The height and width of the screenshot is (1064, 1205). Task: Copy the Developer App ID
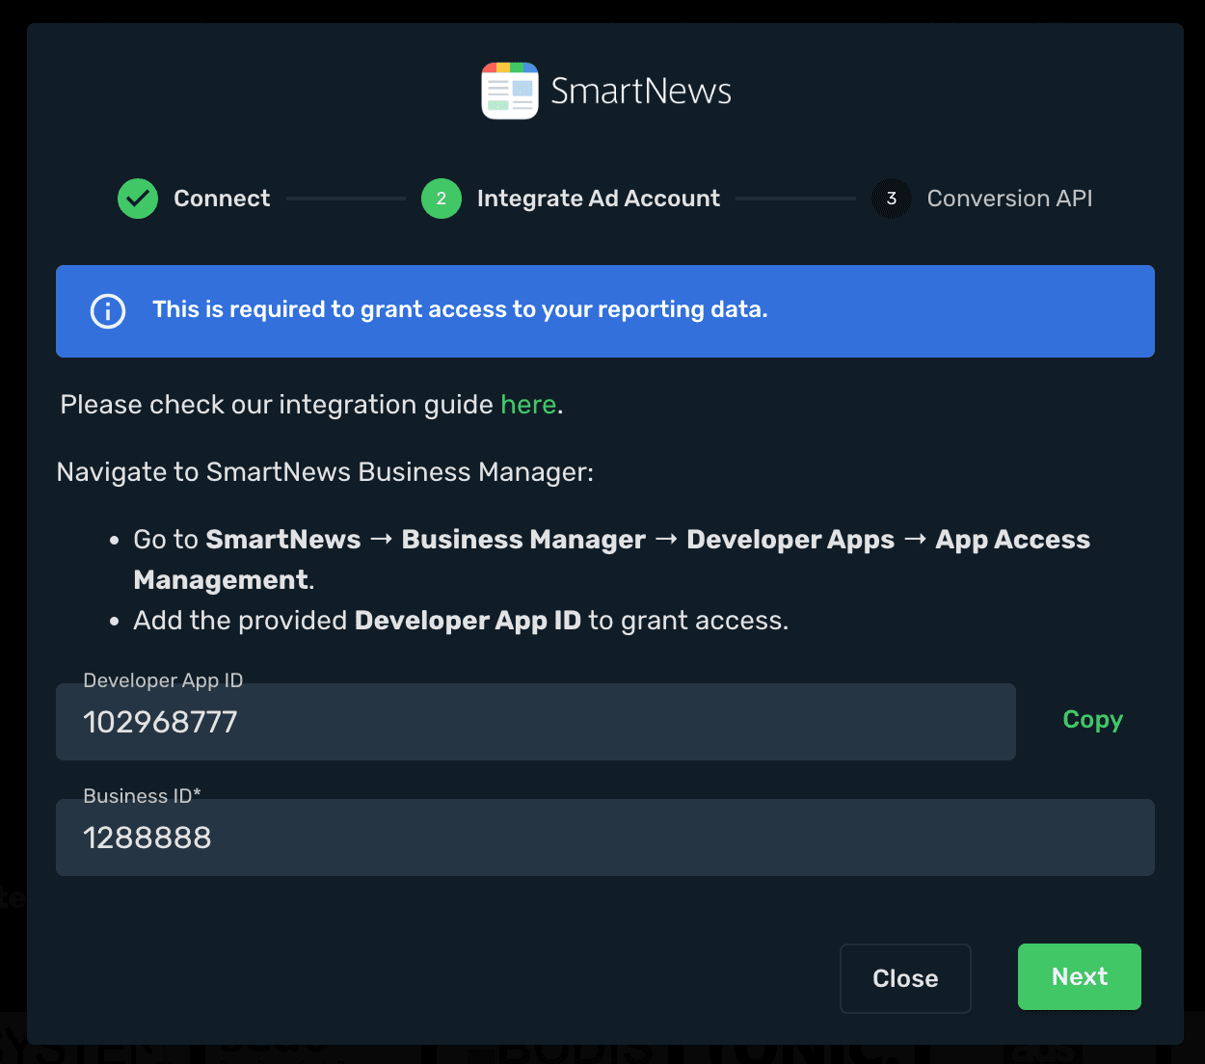pos(1092,720)
